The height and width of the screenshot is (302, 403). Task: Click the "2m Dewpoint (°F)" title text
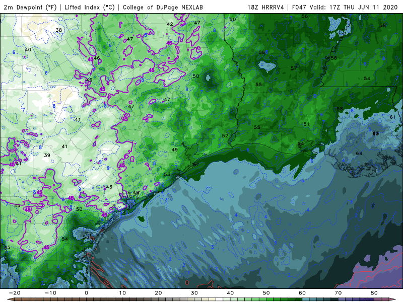coord(30,7)
